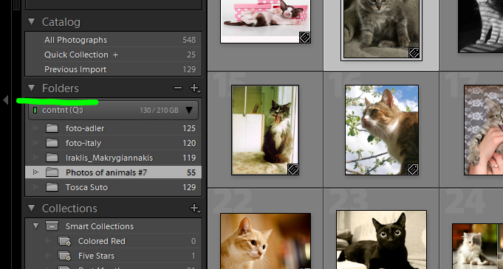Click the Iraklis_Makrygiannakis folder icon
This screenshot has width=503, height=269.
(52, 158)
